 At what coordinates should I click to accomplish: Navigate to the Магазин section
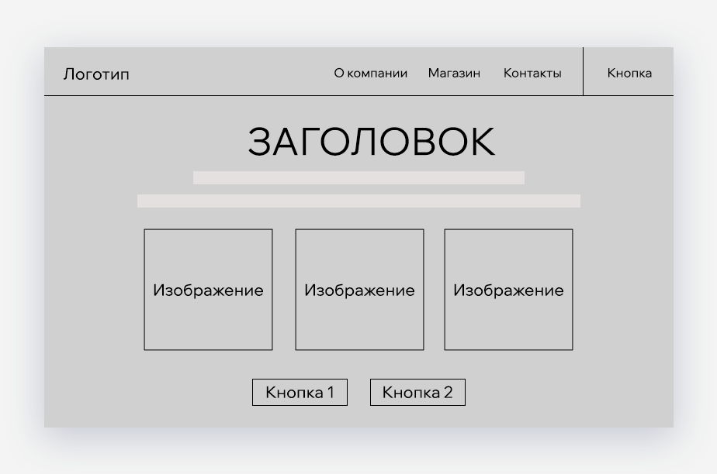coord(454,73)
